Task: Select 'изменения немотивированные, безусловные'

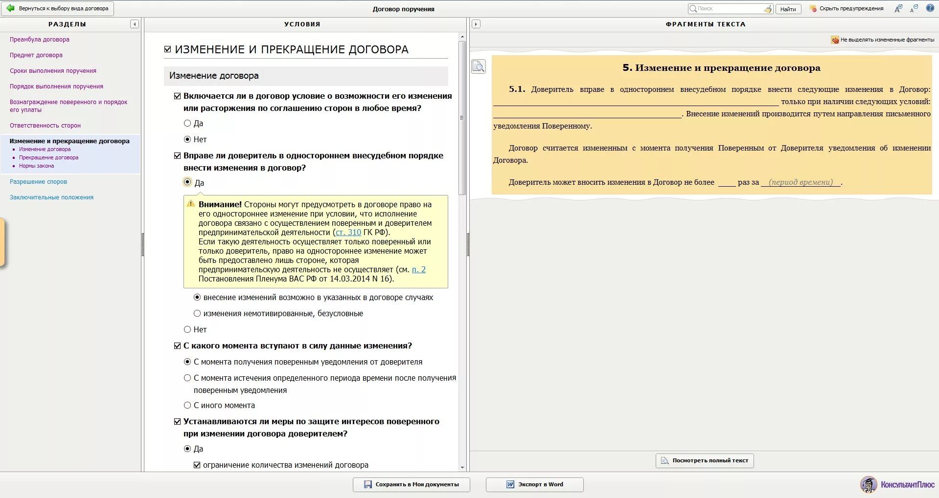Action: 197,313
